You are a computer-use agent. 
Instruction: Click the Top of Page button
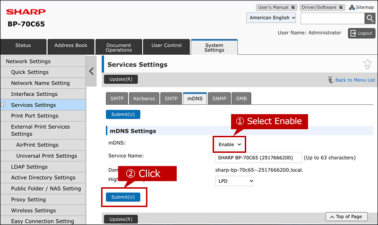(x=347, y=217)
